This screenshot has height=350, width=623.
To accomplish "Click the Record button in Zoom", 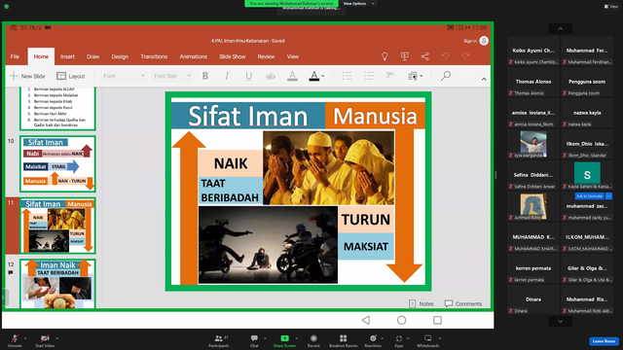I will pos(313,340).
